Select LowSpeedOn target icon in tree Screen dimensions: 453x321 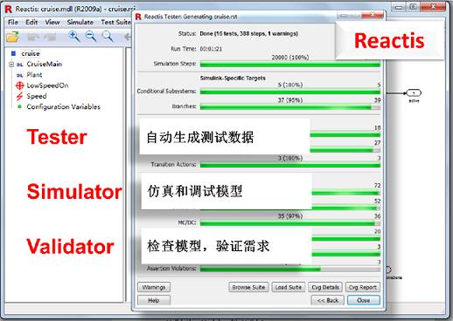click(x=19, y=85)
